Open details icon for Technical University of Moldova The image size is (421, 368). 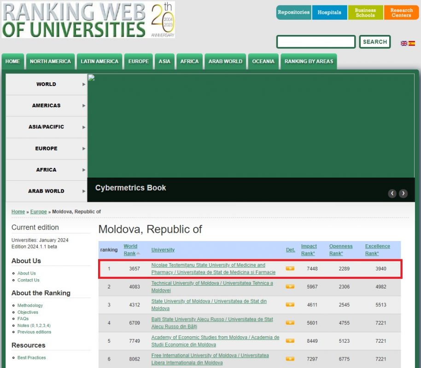point(290,286)
